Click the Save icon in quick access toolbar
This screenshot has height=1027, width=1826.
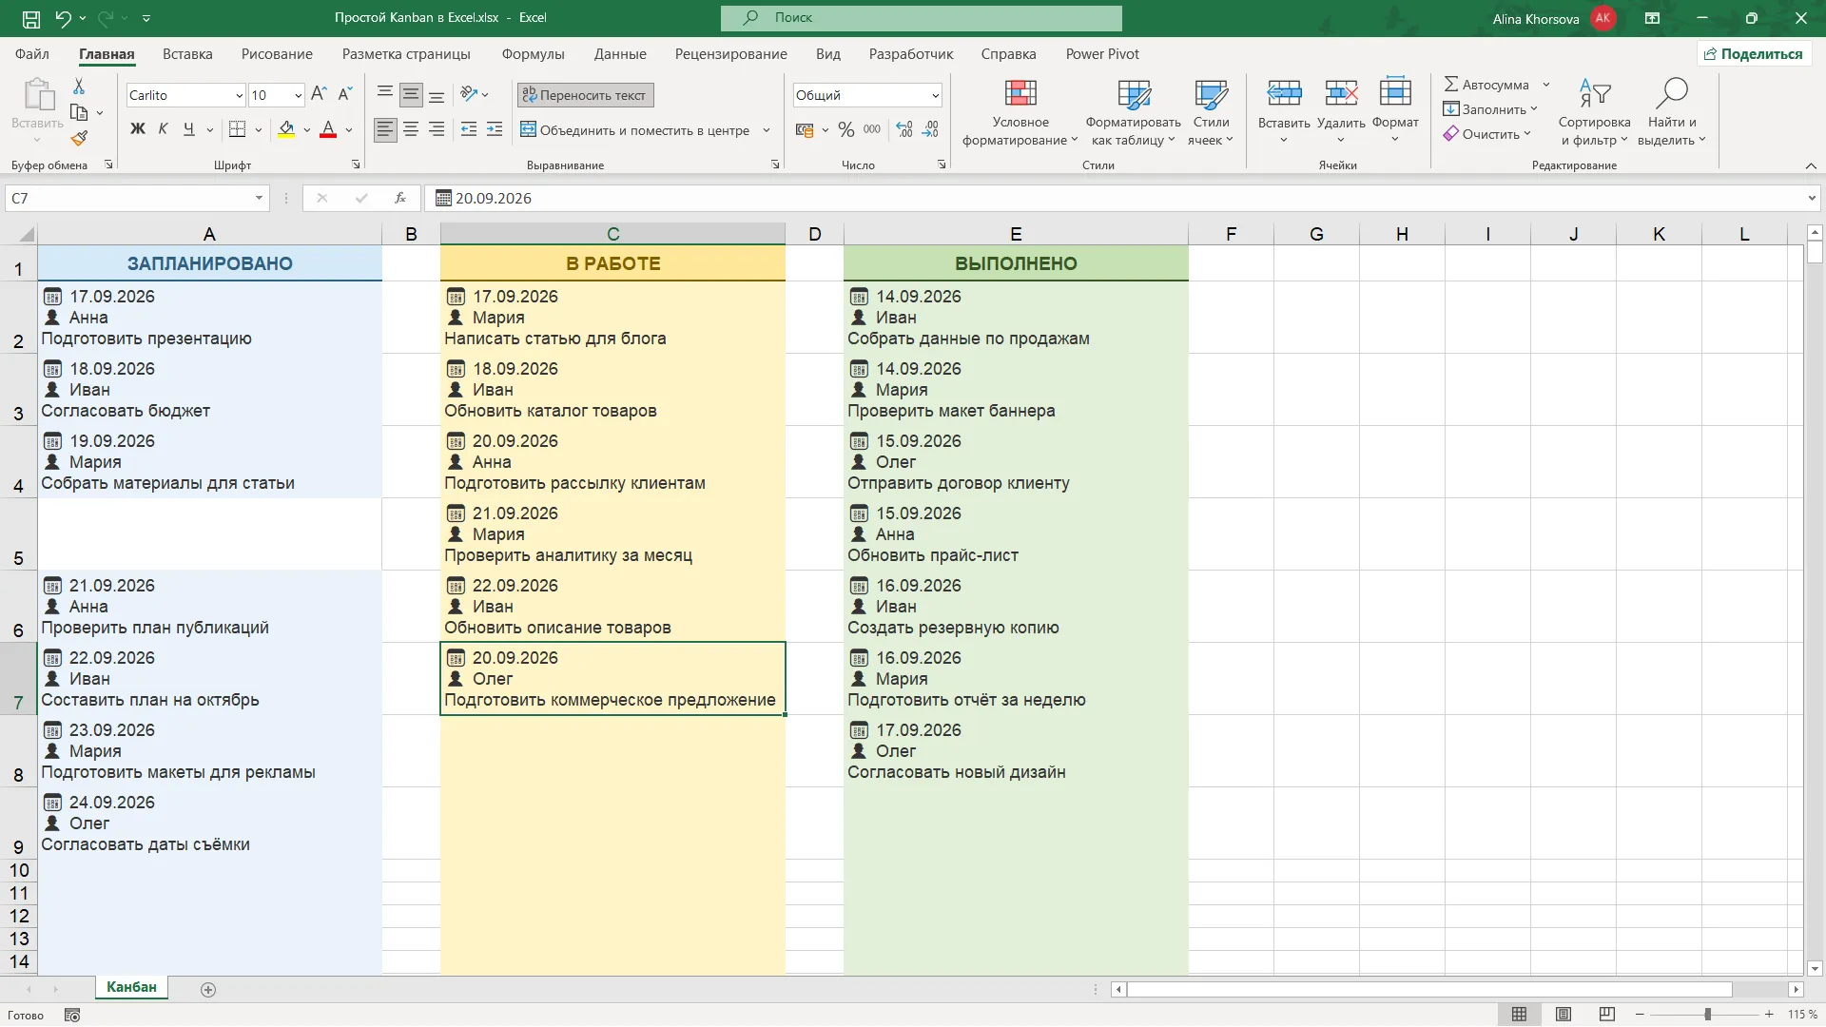[x=31, y=18]
